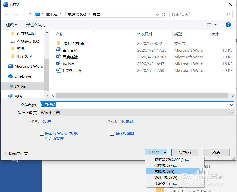Click 本地磁盘 (G:) in address path
Image resolution: width=237 pixels, height=192 pixels.
(75, 14)
